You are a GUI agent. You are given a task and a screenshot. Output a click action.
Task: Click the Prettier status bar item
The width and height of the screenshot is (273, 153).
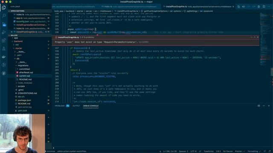[240, 151]
